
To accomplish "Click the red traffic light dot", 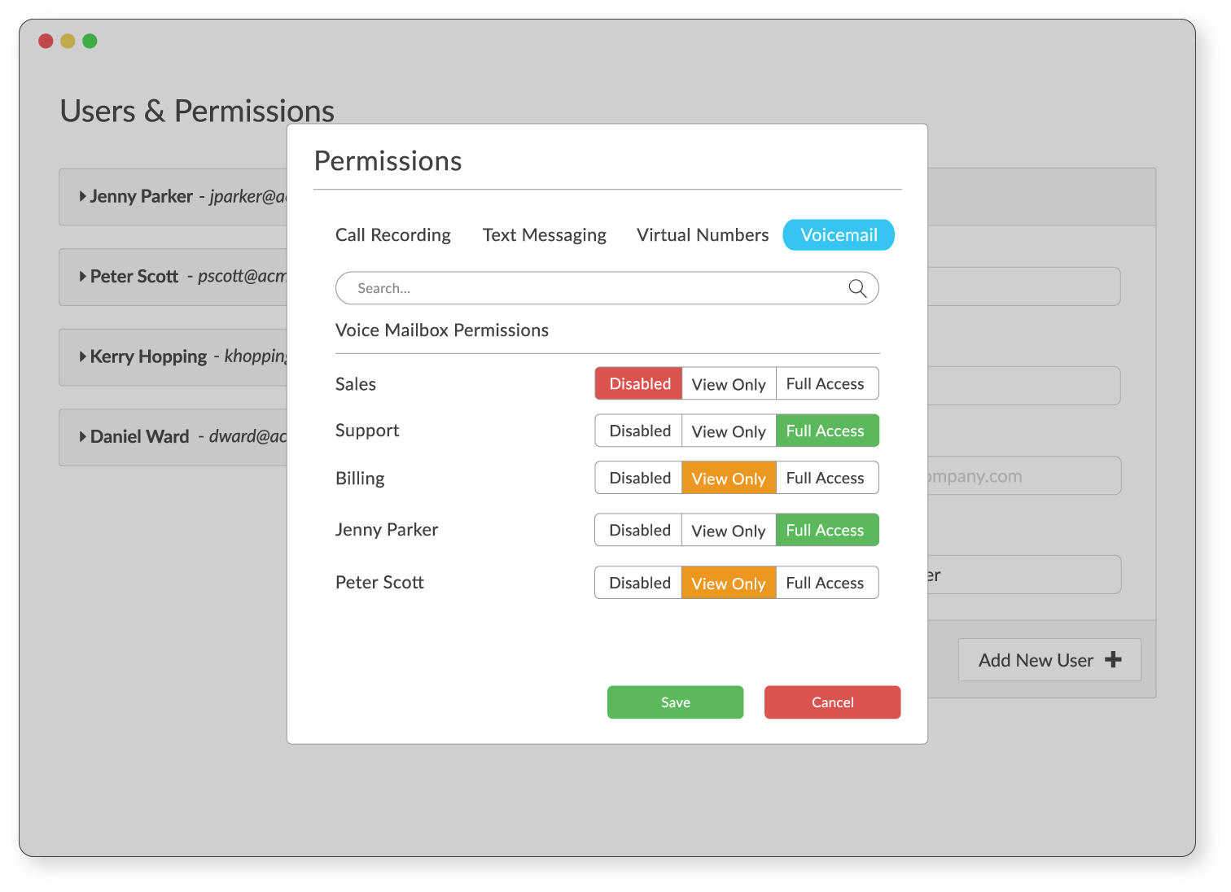I will (46, 40).
